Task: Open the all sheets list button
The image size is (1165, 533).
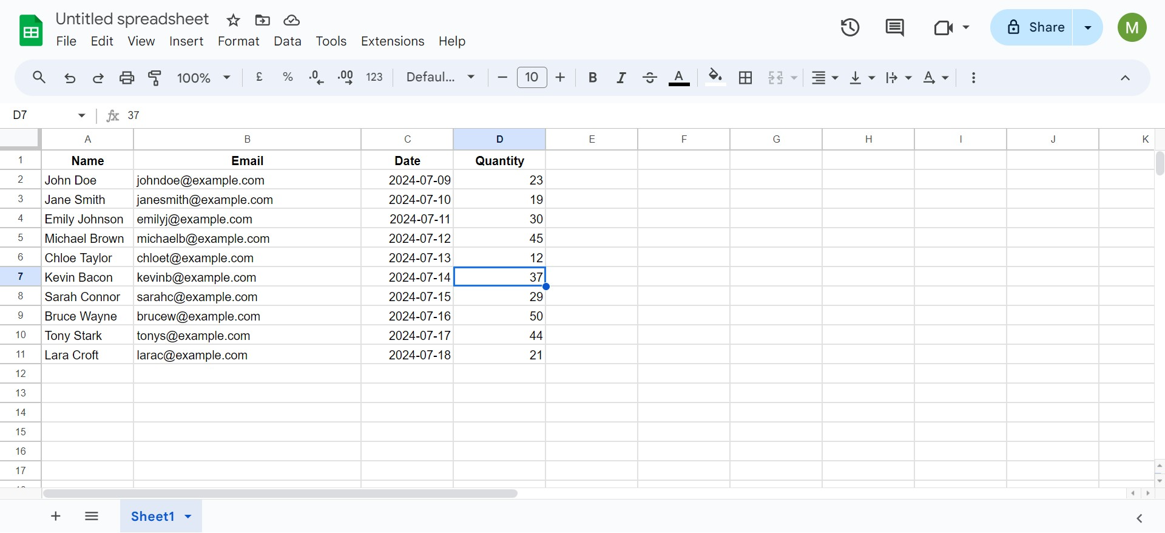Action: coord(92,517)
